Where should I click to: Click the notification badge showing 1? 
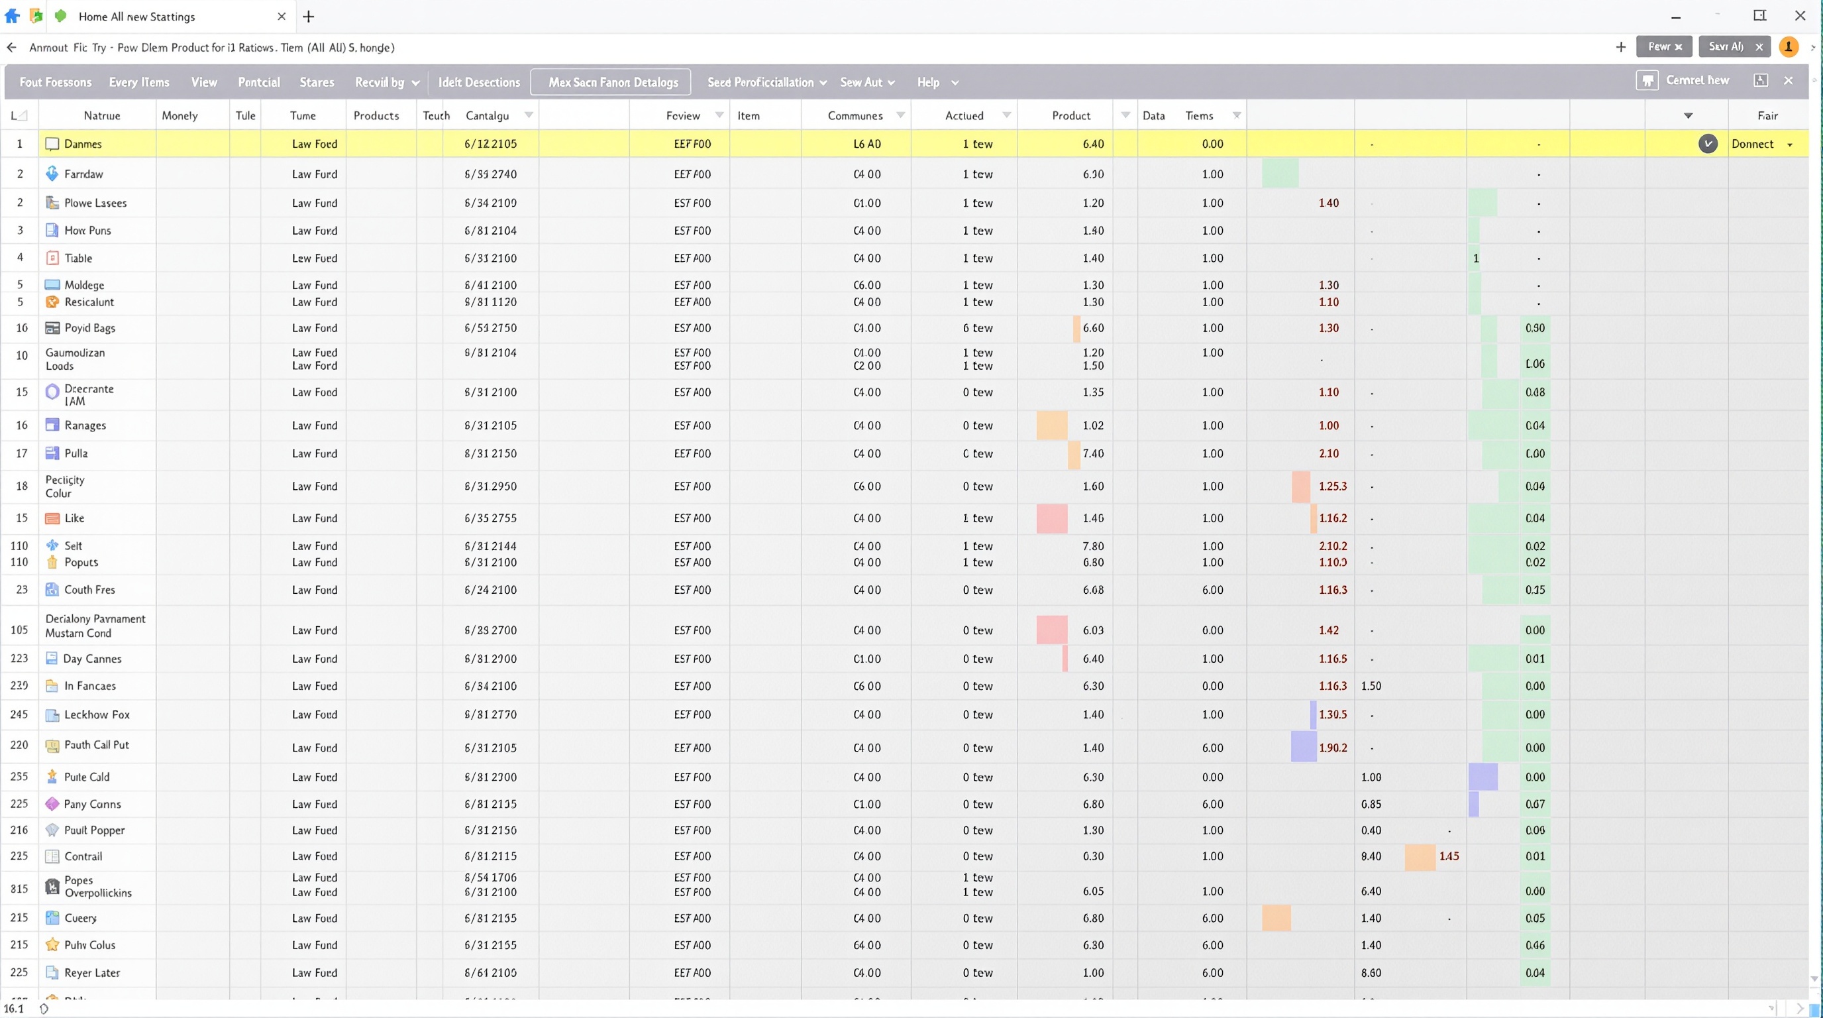(x=1789, y=46)
